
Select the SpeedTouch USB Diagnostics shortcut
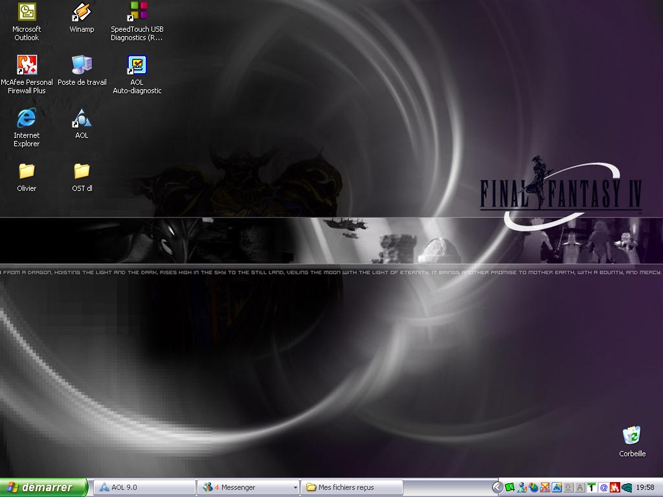[x=137, y=22]
